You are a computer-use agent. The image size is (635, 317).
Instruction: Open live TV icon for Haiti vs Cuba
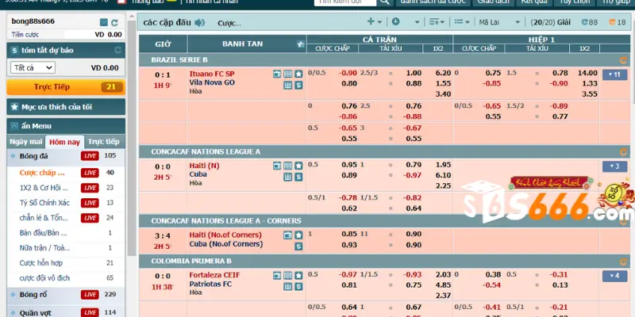277,165
